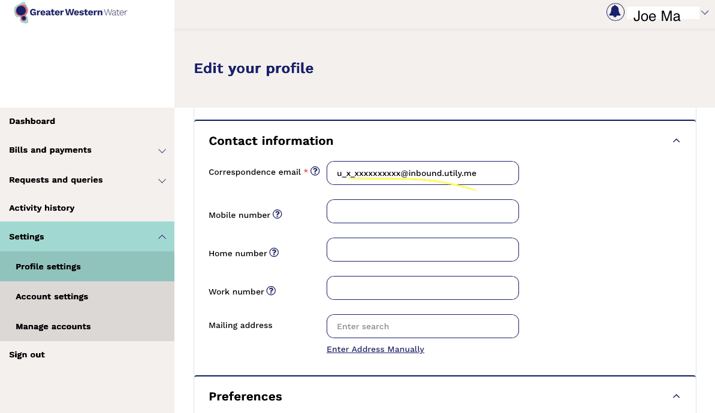
Task: Open Manage accounts in sidebar
Action: pos(53,326)
